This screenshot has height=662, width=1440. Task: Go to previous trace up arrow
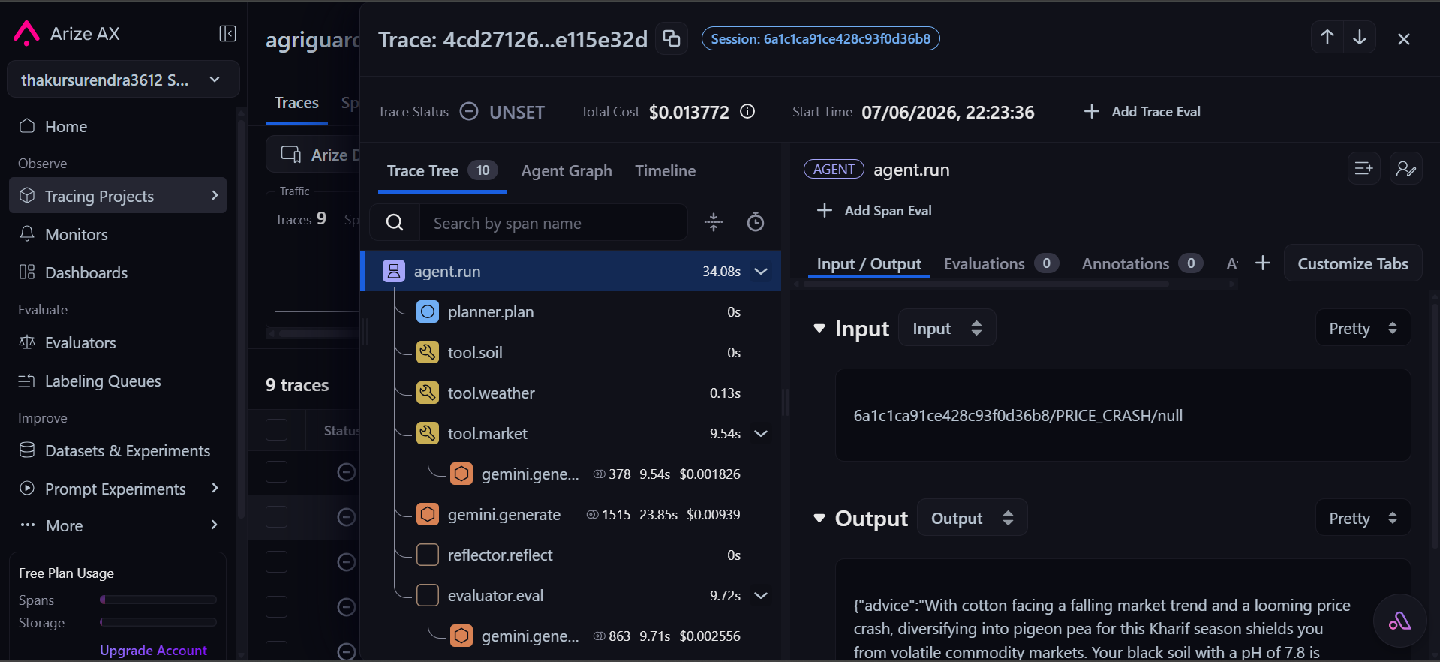[1327, 38]
